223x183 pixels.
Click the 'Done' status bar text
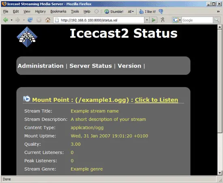pos(6,179)
